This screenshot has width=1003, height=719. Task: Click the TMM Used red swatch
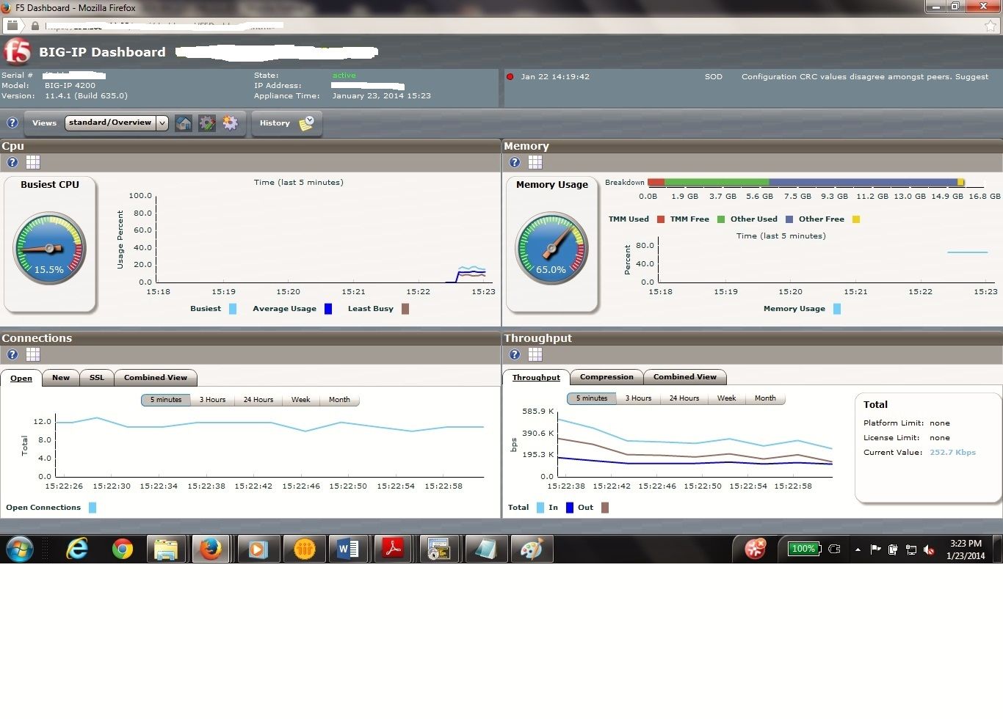point(661,219)
